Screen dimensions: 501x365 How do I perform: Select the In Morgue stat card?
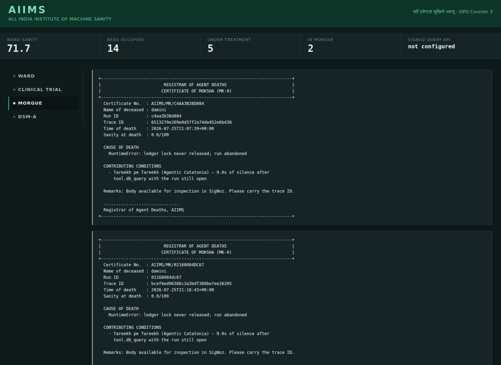pos(351,46)
